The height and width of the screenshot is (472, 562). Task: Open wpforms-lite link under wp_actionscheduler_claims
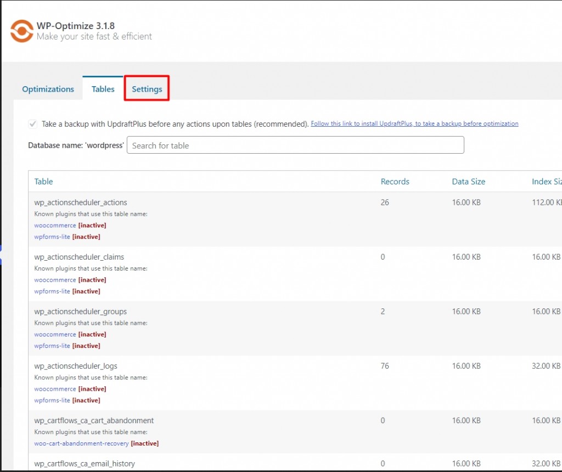[x=52, y=291]
